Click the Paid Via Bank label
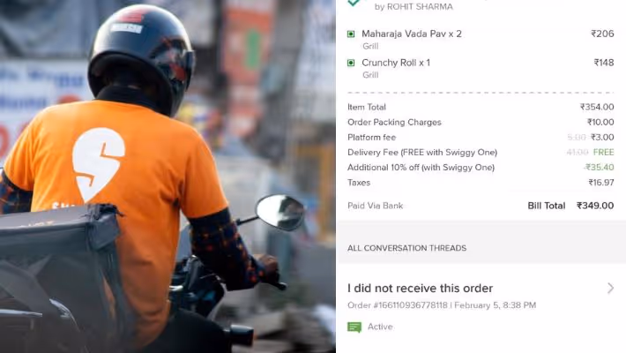The width and height of the screenshot is (626, 353). (x=376, y=206)
